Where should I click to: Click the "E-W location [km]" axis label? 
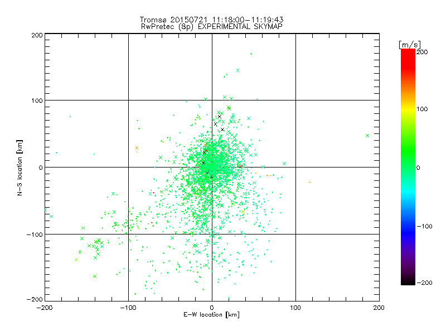[211, 314]
